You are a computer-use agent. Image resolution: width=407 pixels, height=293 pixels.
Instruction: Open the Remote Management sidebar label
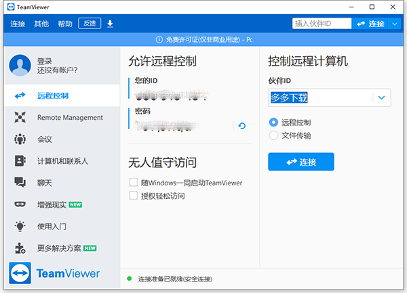tap(70, 118)
